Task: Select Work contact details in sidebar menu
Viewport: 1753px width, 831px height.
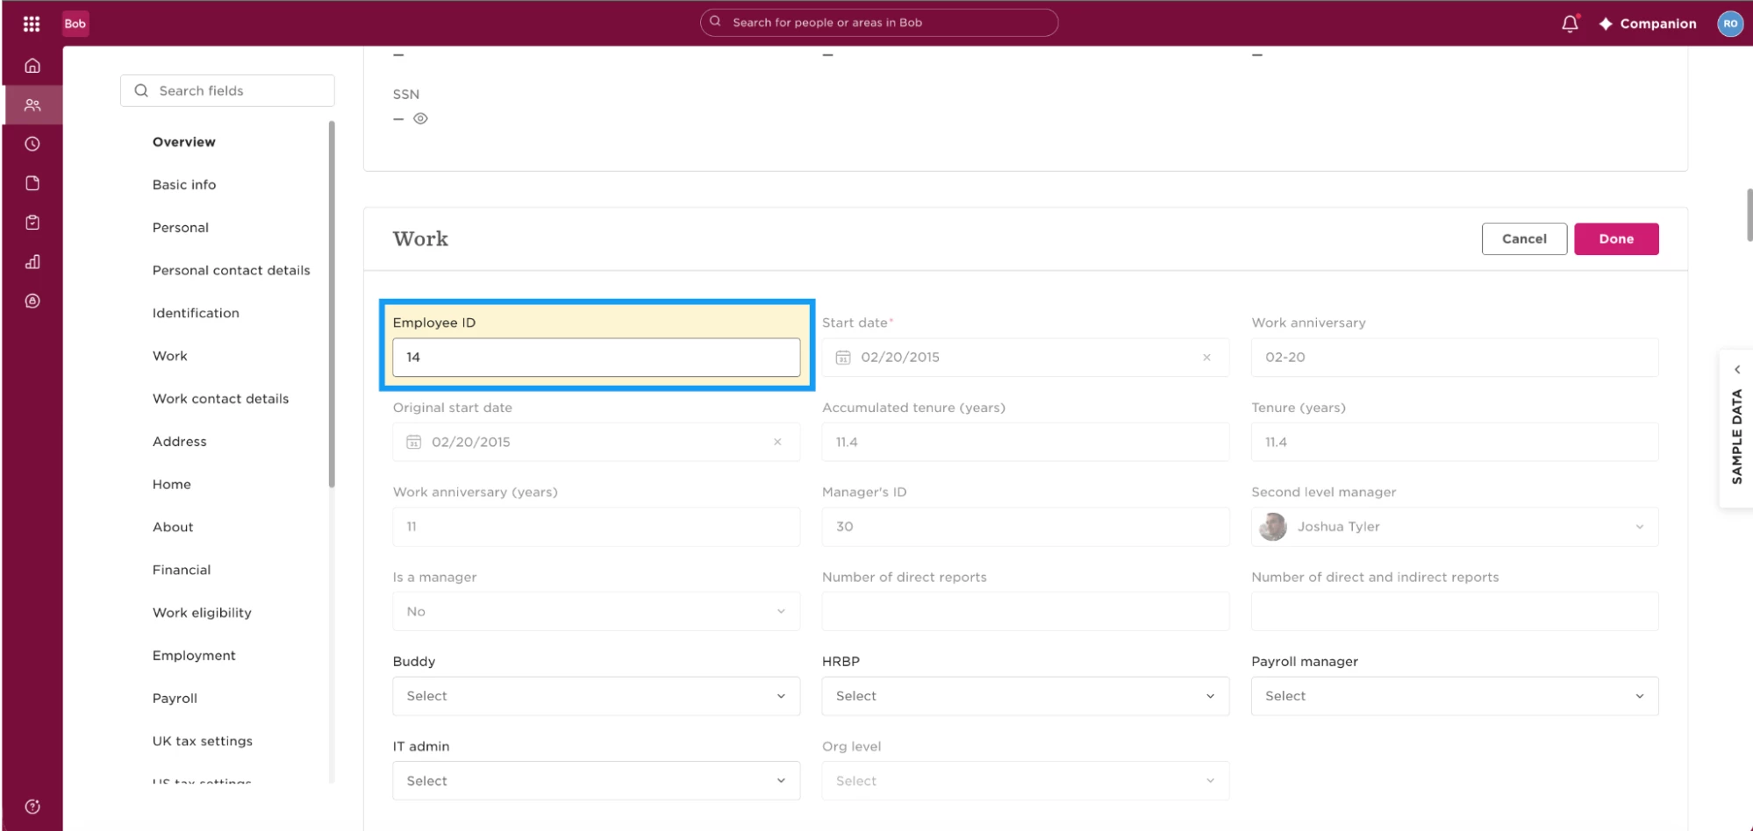Action: point(220,399)
